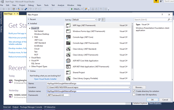Viewport: 174px width, 110px height.
Task: Open the Project menu
Action: (x=22, y=5)
